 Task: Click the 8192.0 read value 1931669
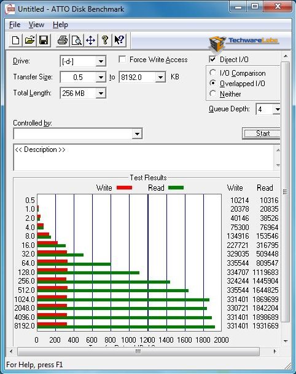pos(265,326)
